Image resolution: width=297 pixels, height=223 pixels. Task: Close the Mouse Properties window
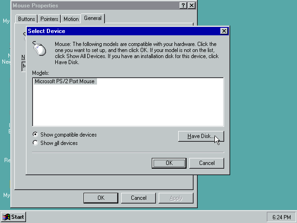(191, 6)
